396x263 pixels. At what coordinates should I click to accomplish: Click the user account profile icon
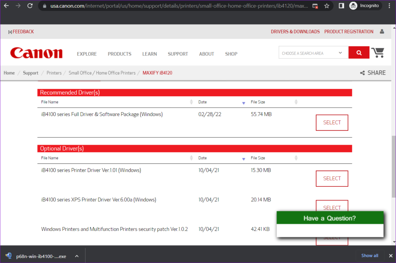click(382, 32)
